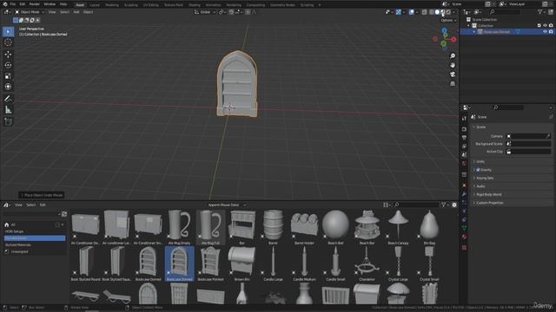Select the Chandelier asset thumbnail

pyautogui.click(x=367, y=263)
